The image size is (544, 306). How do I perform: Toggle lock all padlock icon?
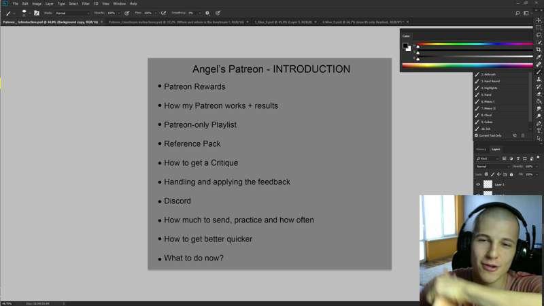(x=511, y=174)
